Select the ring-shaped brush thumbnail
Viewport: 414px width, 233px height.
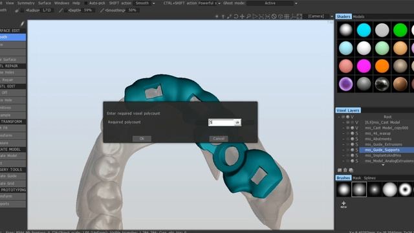pos(405,190)
